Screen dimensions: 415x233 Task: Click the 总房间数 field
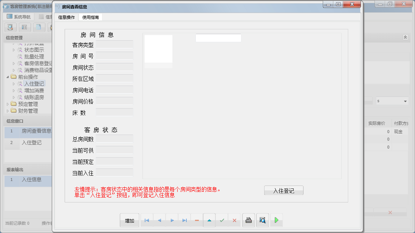click(x=115, y=139)
